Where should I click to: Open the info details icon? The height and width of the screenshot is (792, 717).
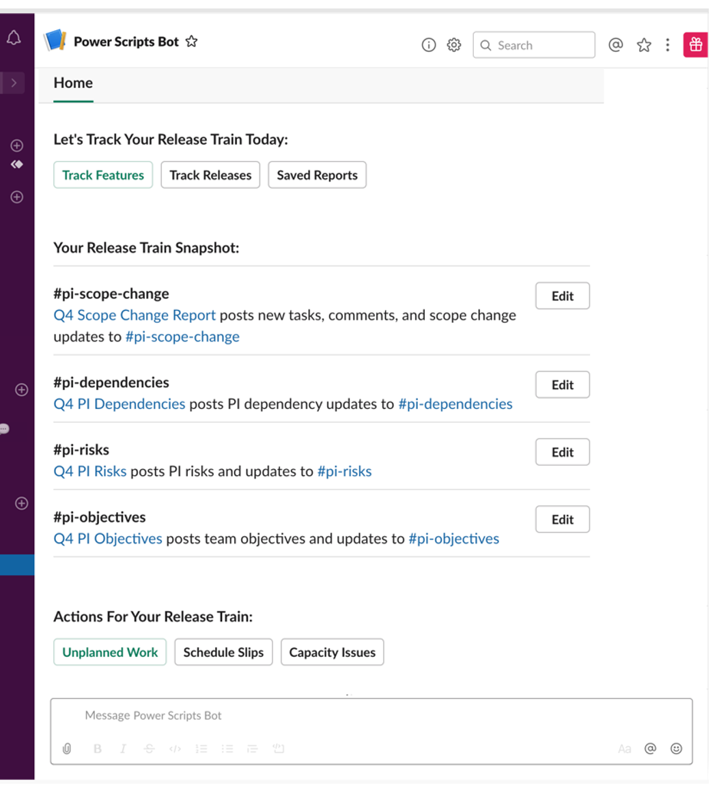(428, 45)
